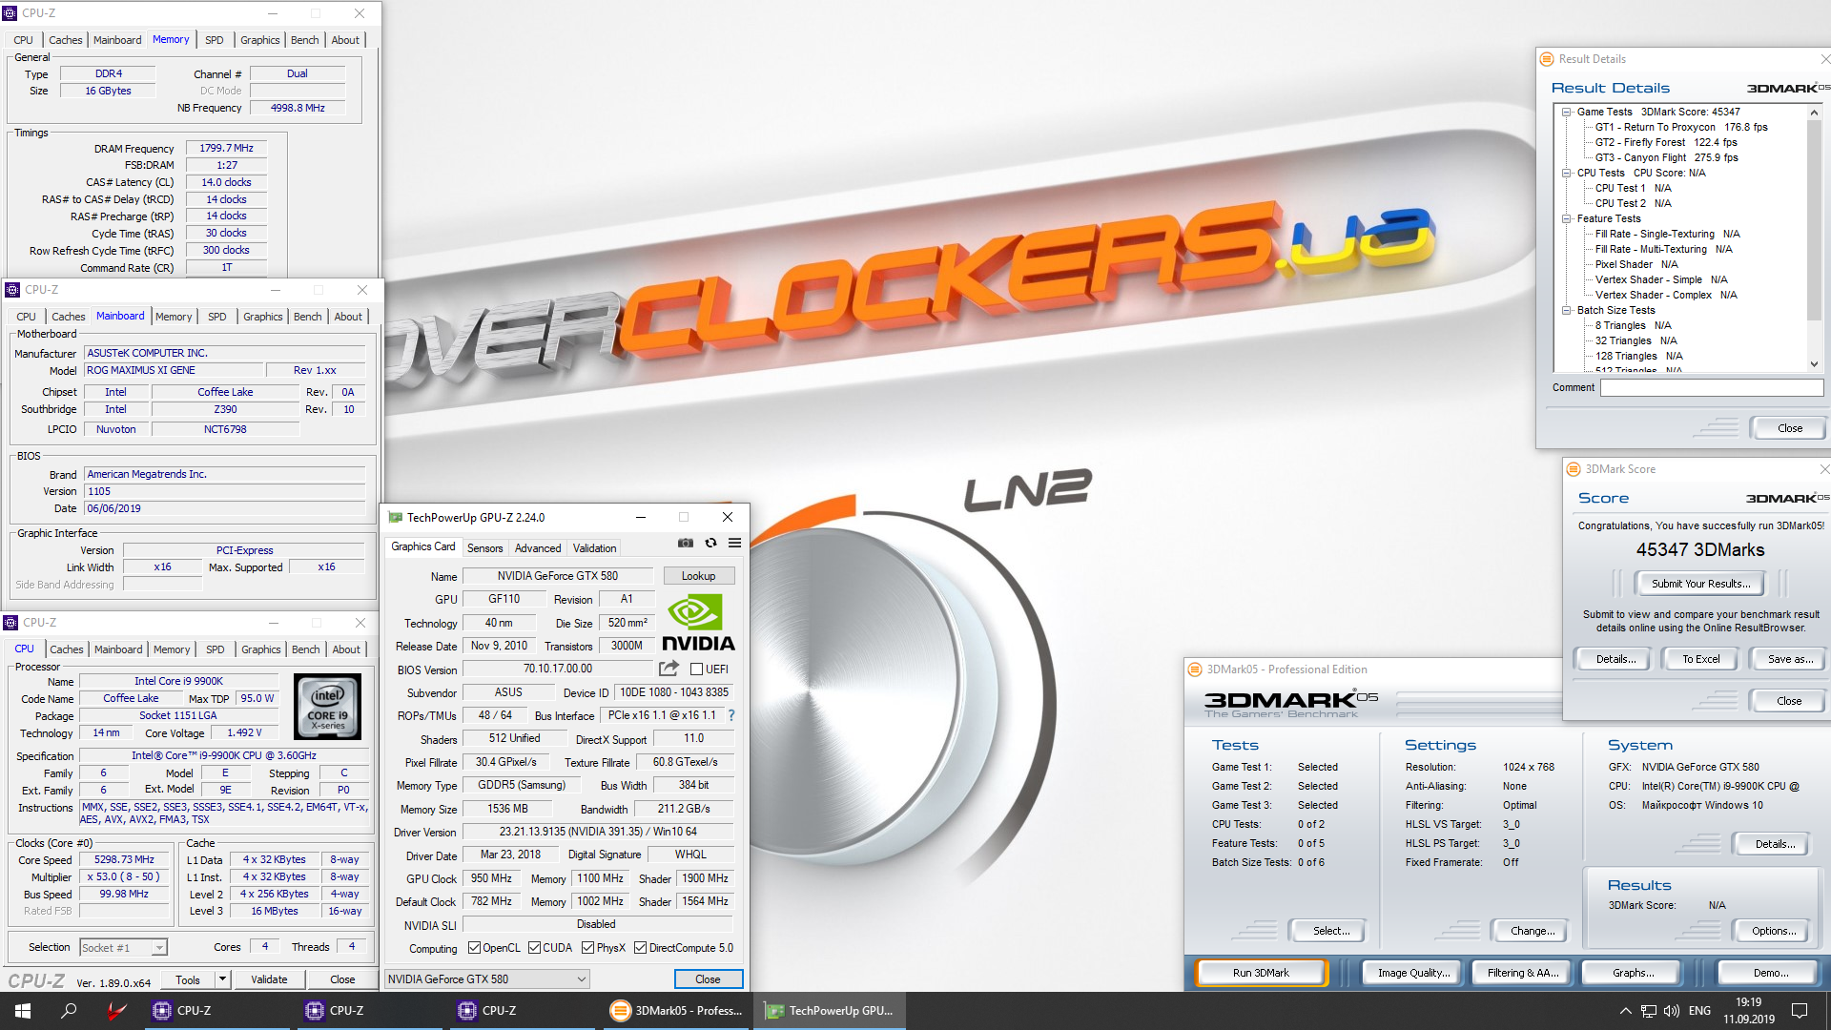Click the red checkmark taskbar icon
This screenshot has width=1831, height=1030.
pyautogui.click(x=116, y=1011)
